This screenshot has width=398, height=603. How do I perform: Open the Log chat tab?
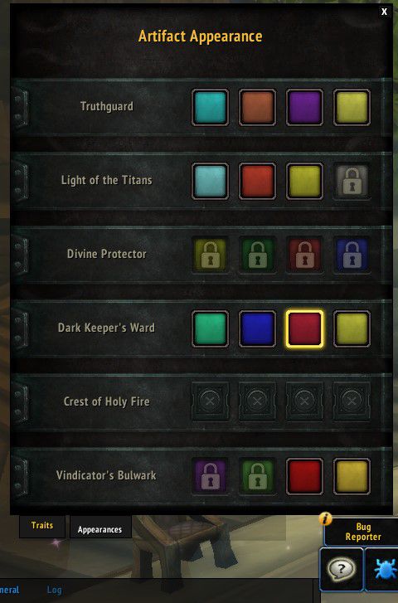[x=54, y=590]
